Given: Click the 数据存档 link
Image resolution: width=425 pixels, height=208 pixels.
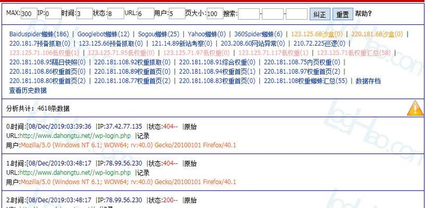Looking at the screenshot, I should tap(368, 81).
